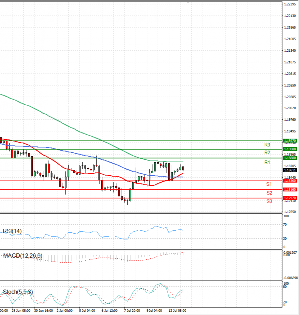Click the RSI 70 level label
The width and height of the screenshot is (299, 315).
(285, 224)
